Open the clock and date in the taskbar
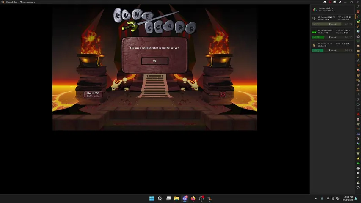361x203 pixels. (x=348, y=198)
